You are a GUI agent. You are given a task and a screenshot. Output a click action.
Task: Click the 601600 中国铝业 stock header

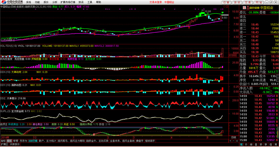(x=261, y=8)
